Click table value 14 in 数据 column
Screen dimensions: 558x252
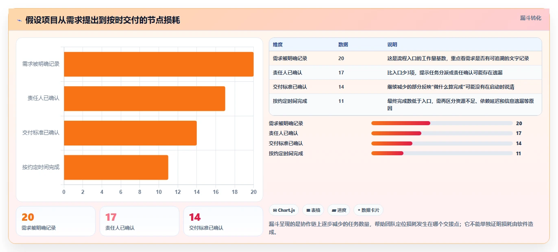(x=341, y=87)
